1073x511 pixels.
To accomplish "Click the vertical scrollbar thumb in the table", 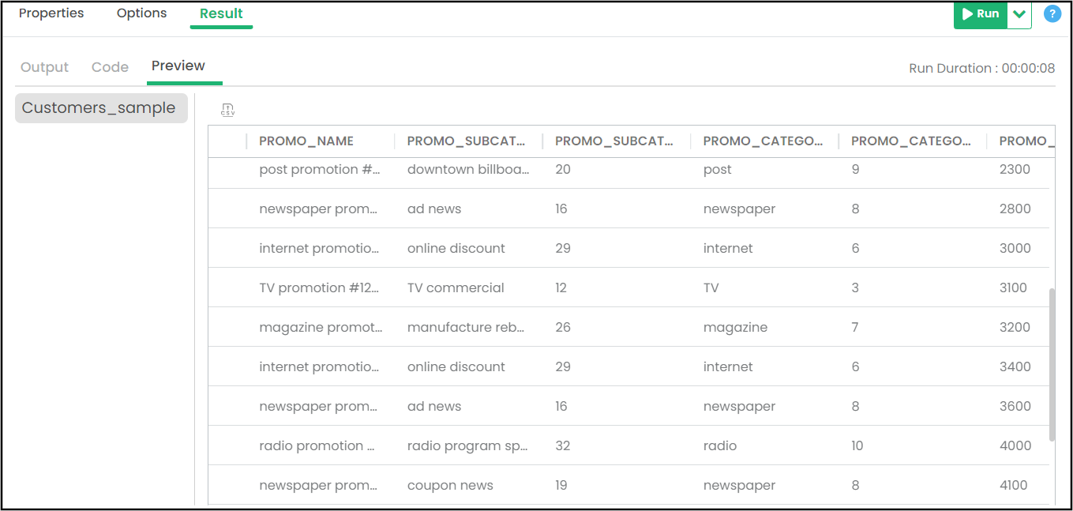I will [1052, 364].
